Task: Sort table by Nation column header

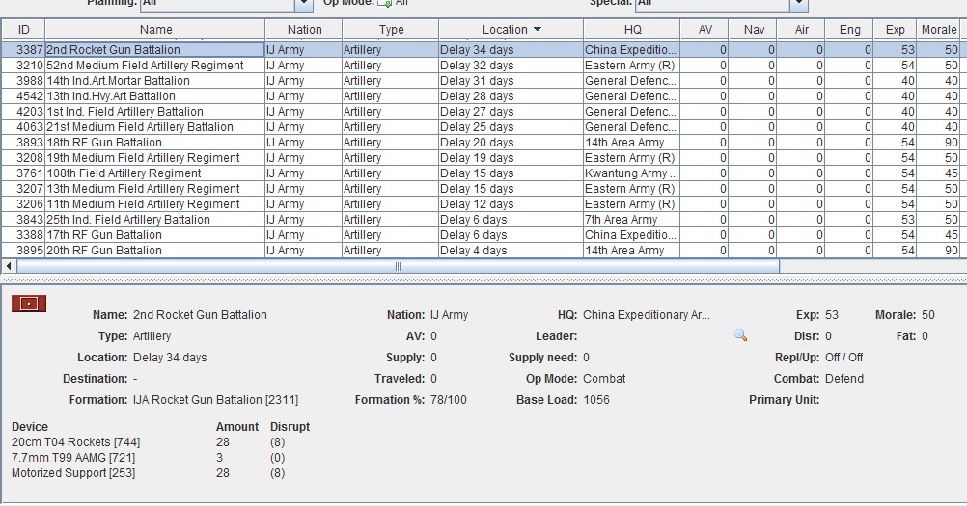Action: click(304, 30)
